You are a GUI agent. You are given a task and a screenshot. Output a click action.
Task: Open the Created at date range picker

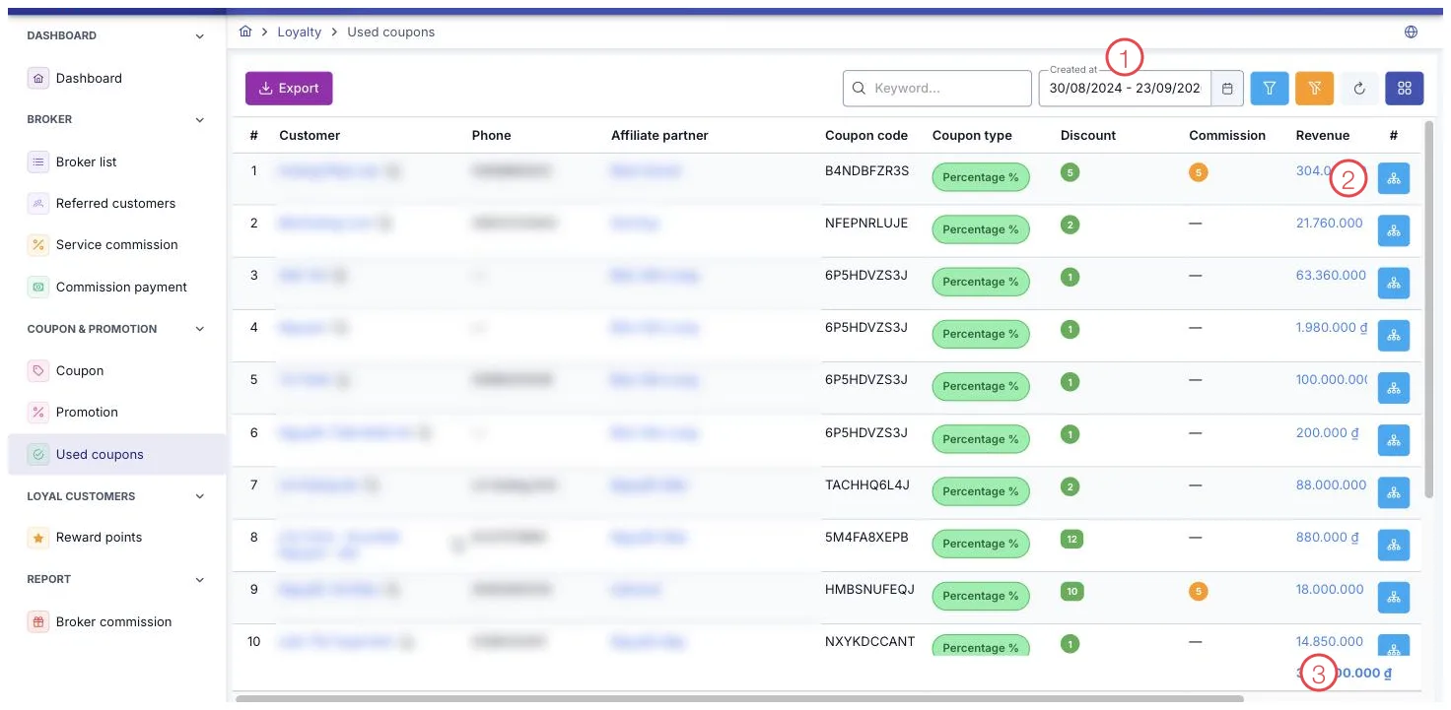[1125, 89]
